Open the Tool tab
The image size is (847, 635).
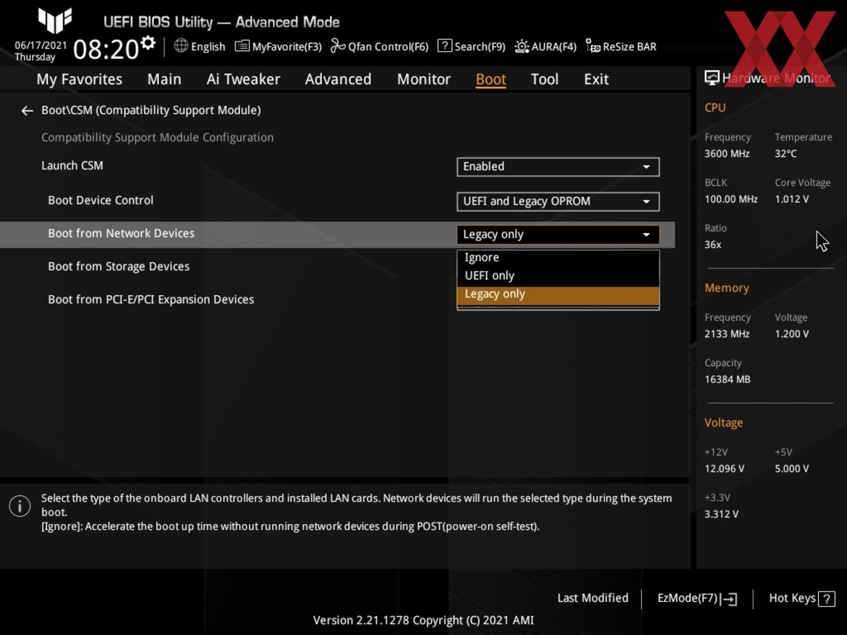[544, 79]
